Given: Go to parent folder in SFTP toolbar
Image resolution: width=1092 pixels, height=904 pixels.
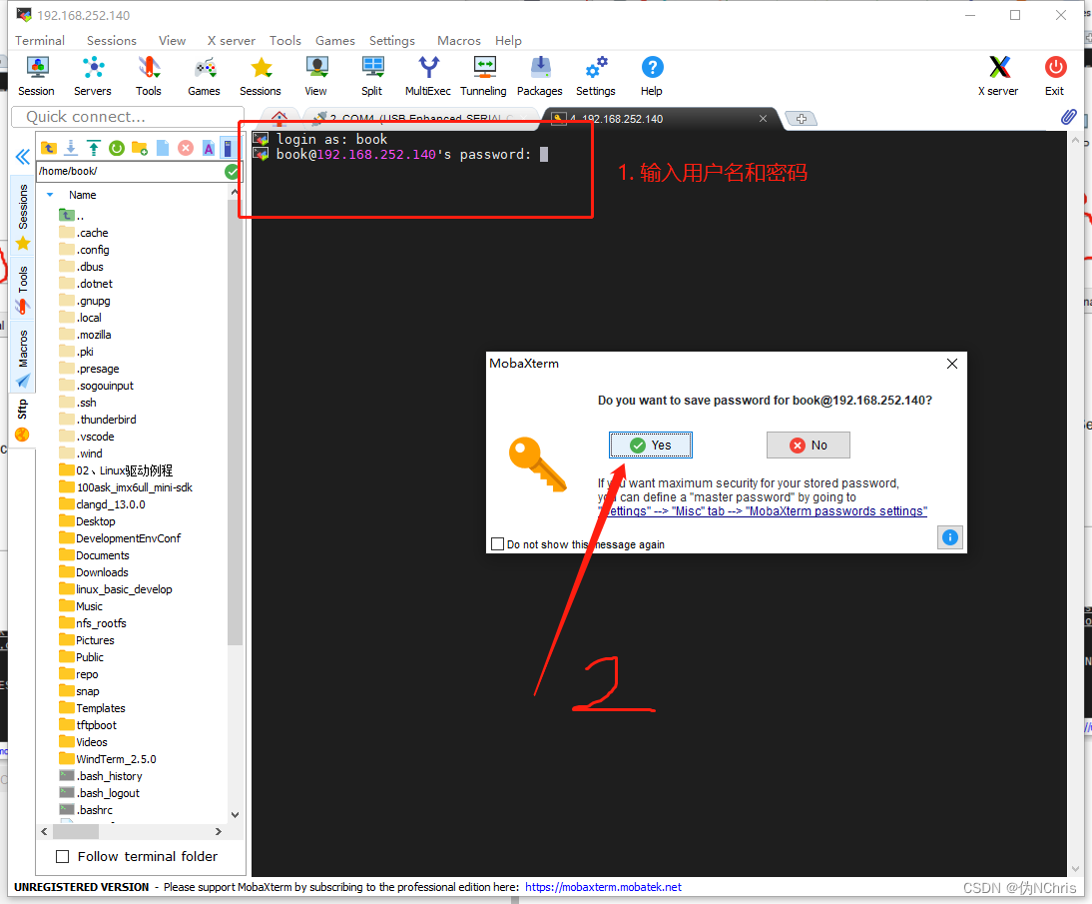Looking at the screenshot, I should [x=49, y=148].
